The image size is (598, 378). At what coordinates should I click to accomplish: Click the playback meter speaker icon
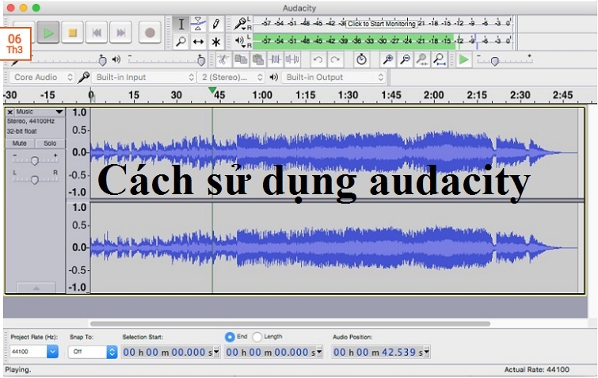pyautogui.click(x=239, y=40)
